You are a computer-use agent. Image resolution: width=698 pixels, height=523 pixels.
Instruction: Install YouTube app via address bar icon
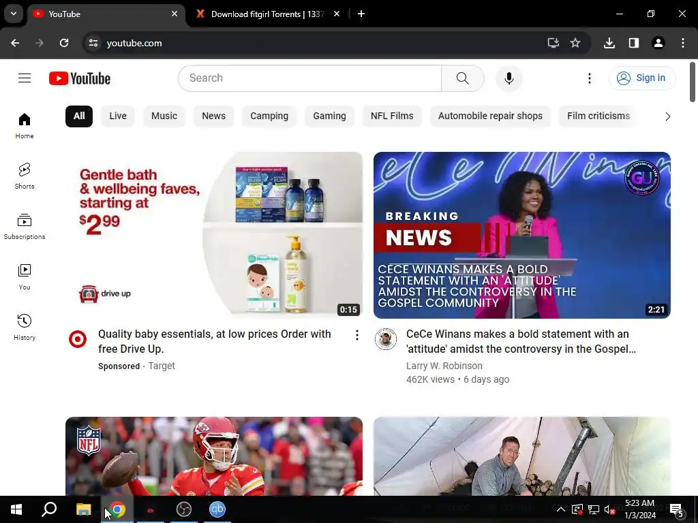553,43
